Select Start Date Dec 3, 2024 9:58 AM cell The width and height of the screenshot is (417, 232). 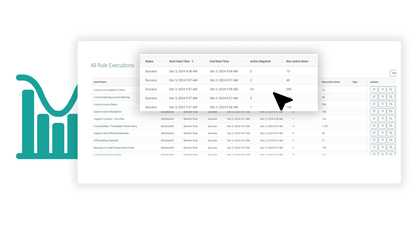click(183, 71)
